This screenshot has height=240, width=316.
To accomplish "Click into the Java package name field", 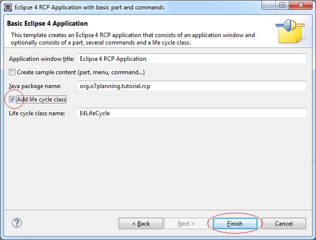I will [192, 86].
